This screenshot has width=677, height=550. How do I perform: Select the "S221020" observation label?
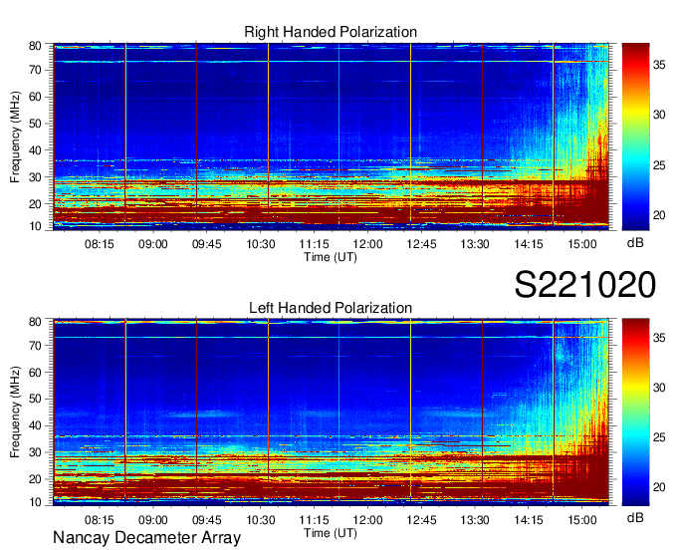tap(585, 285)
